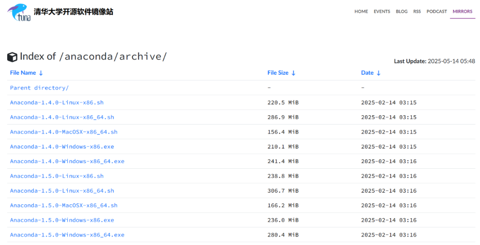Open the HOME nav item
Image resolution: width=480 pixels, height=245 pixels.
click(361, 11)
